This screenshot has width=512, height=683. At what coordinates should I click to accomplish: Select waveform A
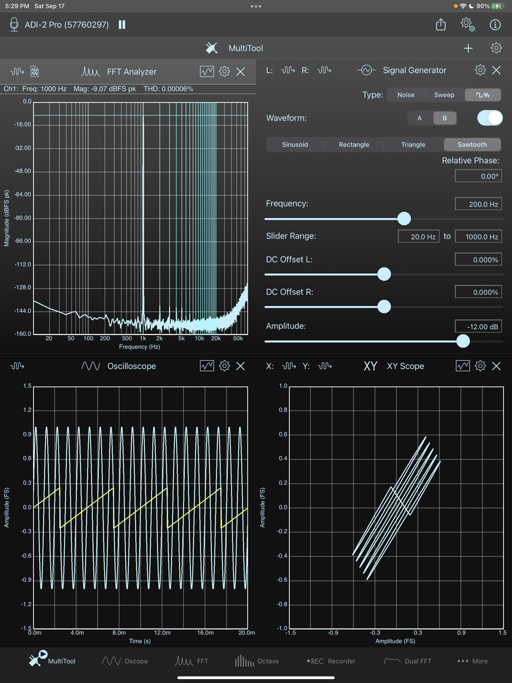tap(419, 118)
